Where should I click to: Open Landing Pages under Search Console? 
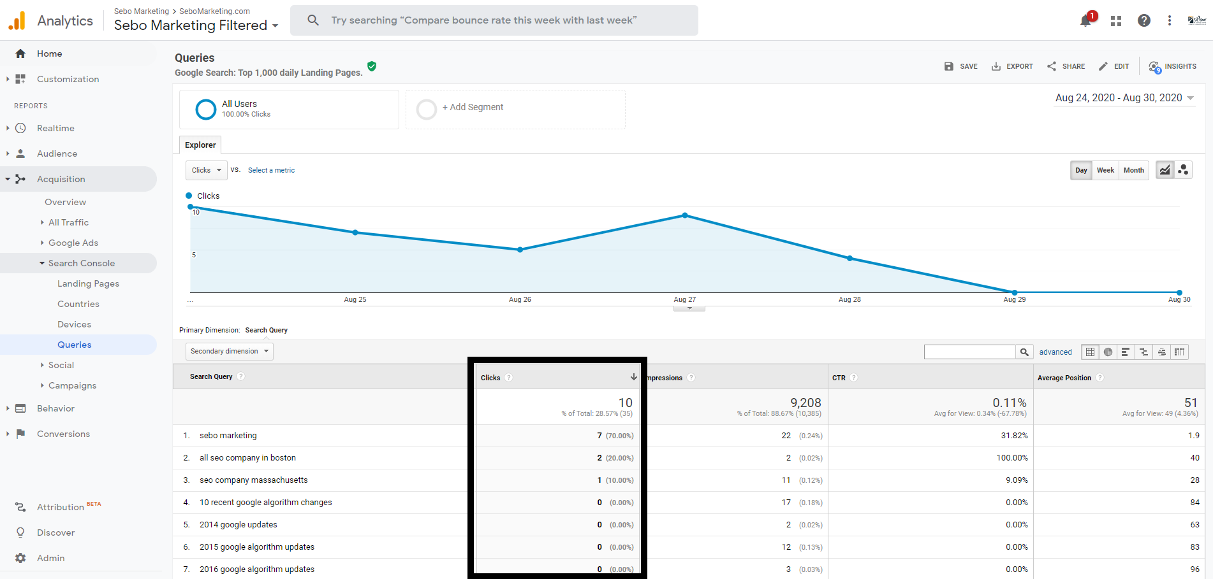[x=88, y=283]
